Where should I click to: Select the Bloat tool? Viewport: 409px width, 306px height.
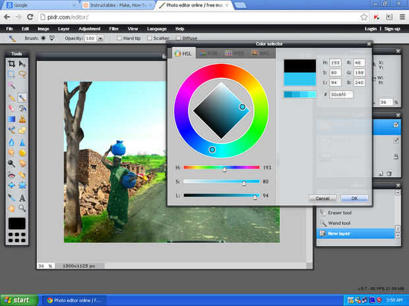point(11,186)
